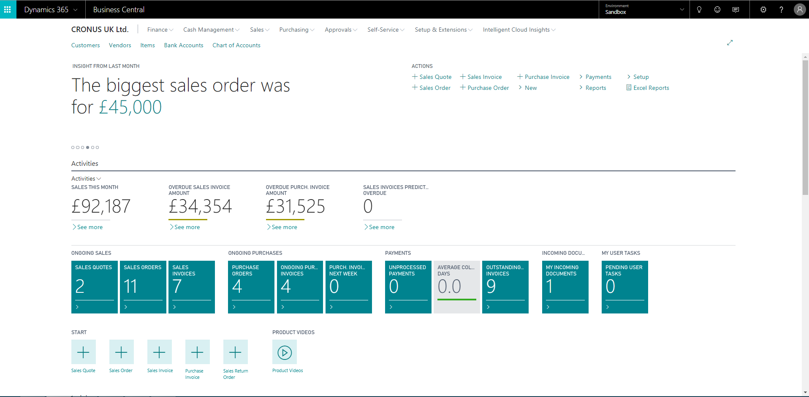Open the Average Collection Days tile
The width and height of the screenshot is (809, 397).
click(x=457, y=287)
